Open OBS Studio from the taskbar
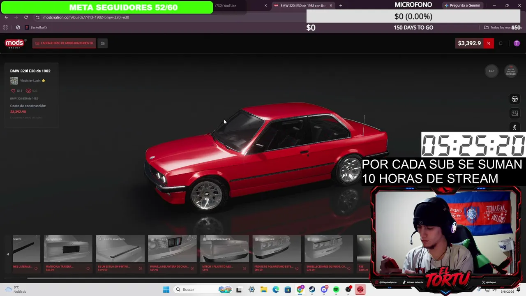Viewport: 526px width, 296px height. 348,289
